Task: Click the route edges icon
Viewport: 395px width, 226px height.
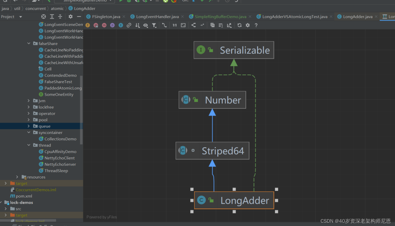Action: coord(202,25)
